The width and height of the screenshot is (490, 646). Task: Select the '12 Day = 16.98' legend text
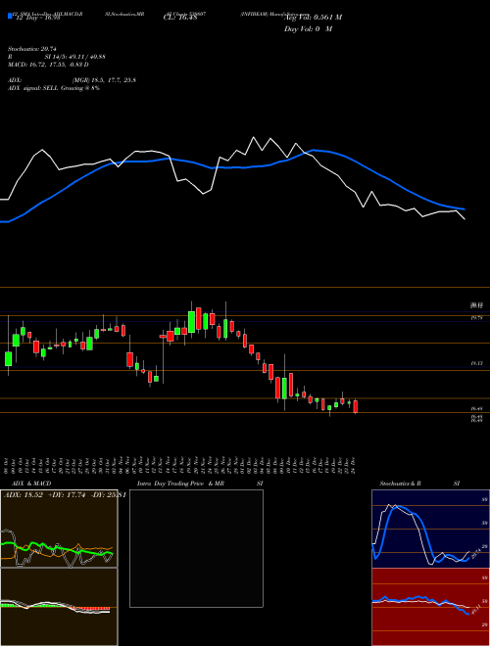38,18
